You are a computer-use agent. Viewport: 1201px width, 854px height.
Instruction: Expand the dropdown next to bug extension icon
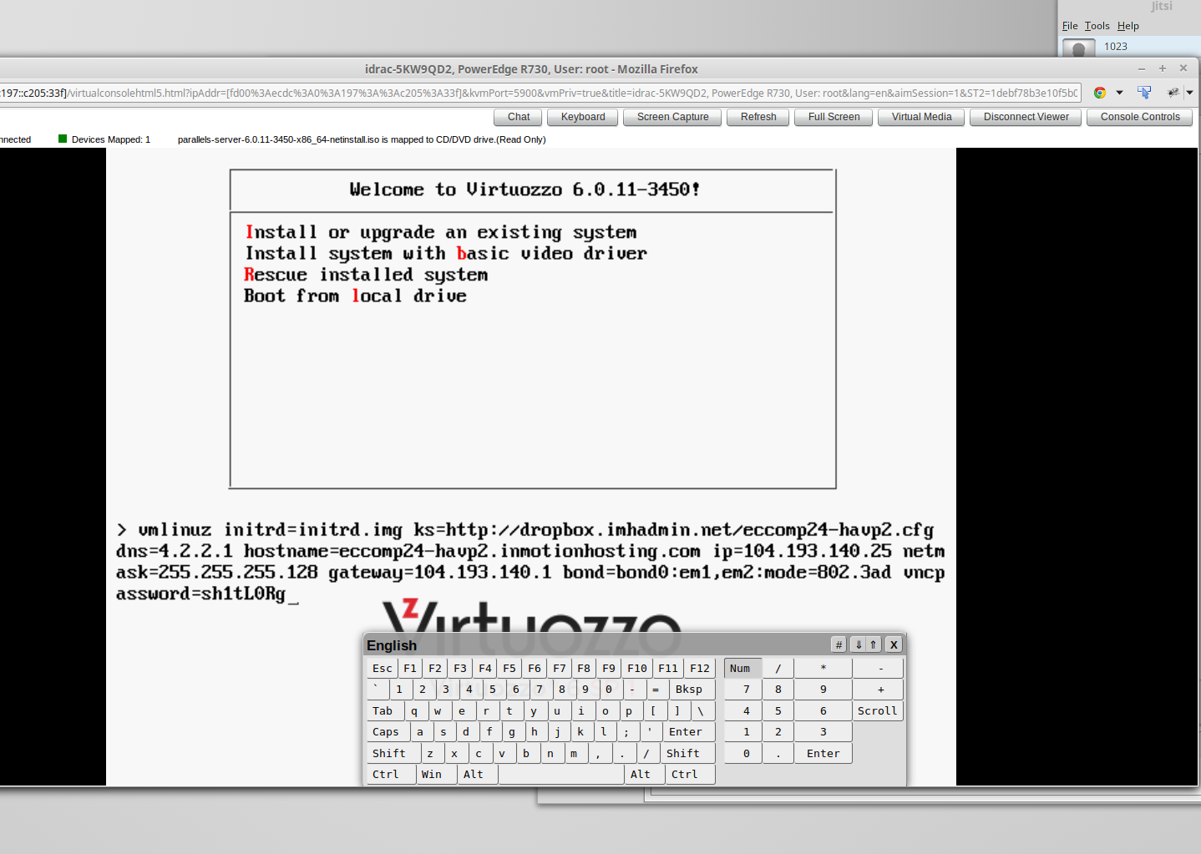1190,93
